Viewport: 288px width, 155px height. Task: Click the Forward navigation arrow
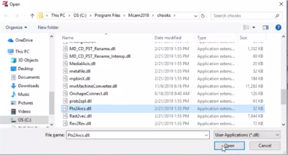pyautogui.click(x=16, y=16)
